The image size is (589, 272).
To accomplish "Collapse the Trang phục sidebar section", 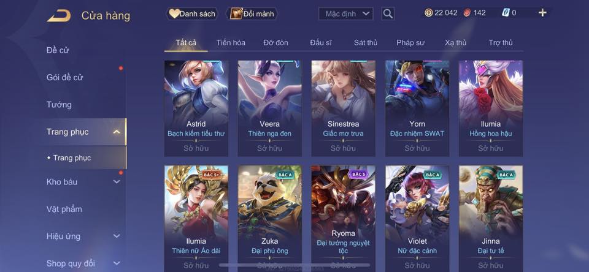I will (117, 132).
